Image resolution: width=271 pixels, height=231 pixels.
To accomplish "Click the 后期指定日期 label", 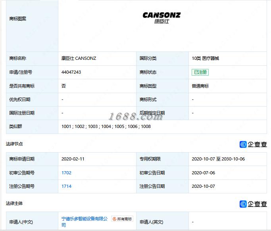I will pyautogui.click(x=152, y=113).
